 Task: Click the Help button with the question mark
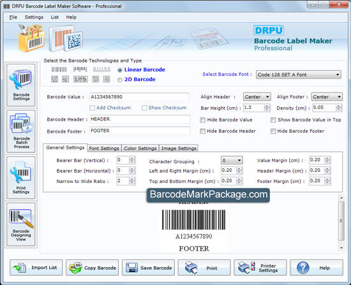(317, 268)
